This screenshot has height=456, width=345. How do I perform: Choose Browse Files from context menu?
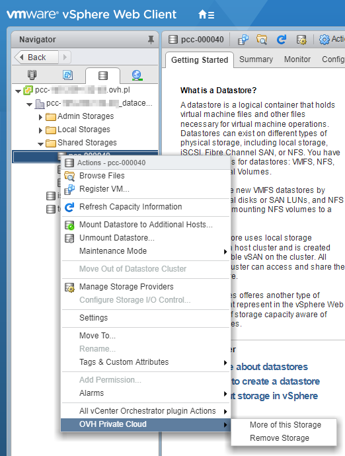pos(145,176)
